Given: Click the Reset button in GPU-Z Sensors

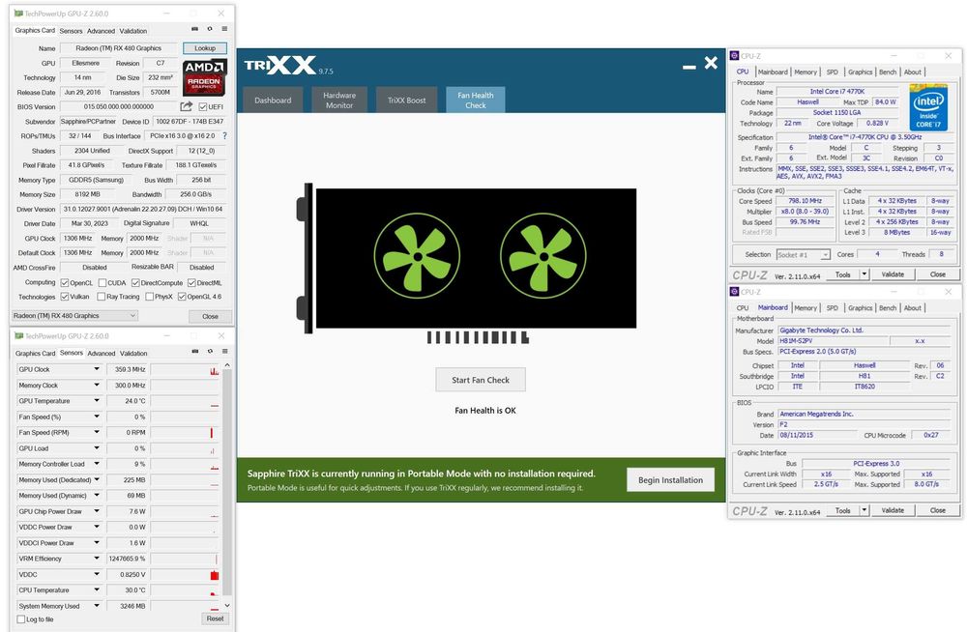Looking at the screenshot, I should [216, 618].
